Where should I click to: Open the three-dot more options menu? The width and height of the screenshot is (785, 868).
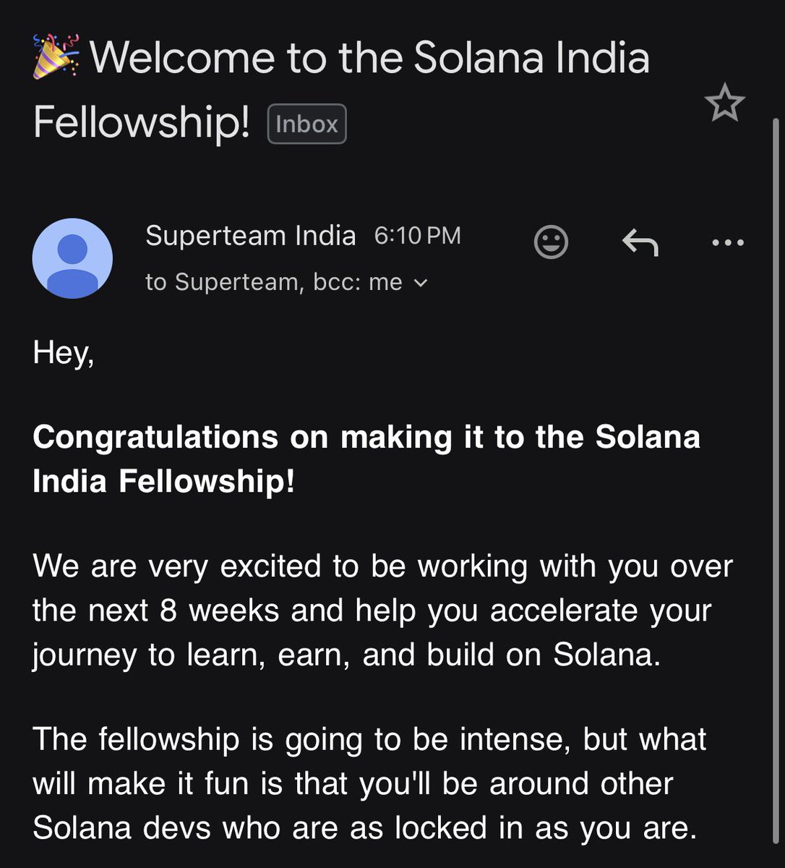(x=727, y=243)
